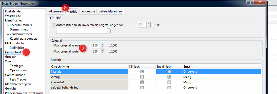Screen dimensions: 277x94
Task: Click the Klinisch column header
Action: (142, 67)
